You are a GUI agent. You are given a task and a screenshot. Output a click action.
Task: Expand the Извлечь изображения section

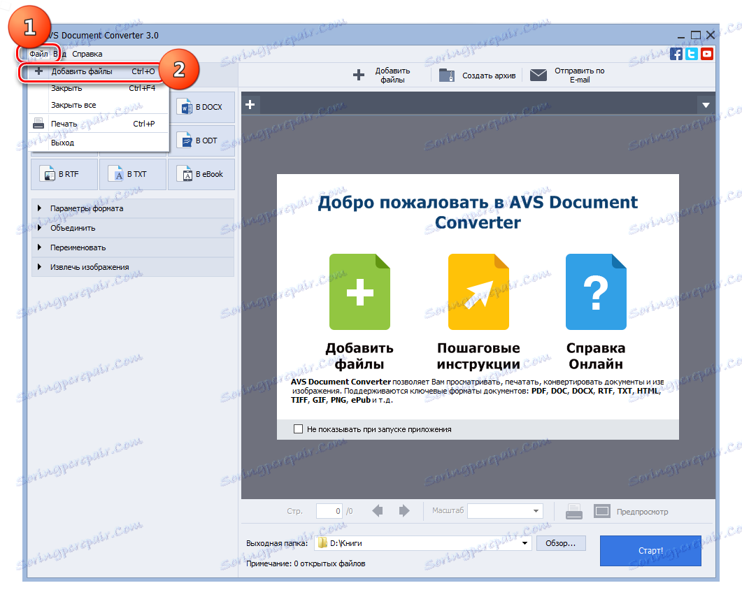133,267
